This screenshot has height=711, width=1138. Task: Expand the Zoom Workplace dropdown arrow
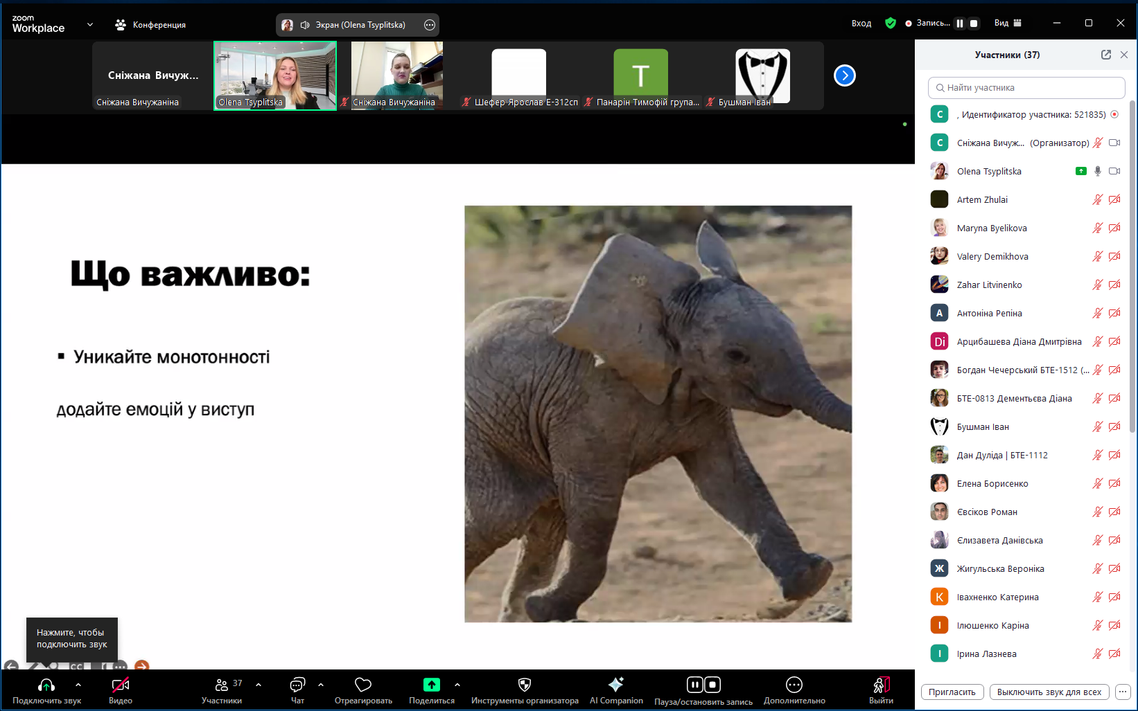(x=90, y=24)
